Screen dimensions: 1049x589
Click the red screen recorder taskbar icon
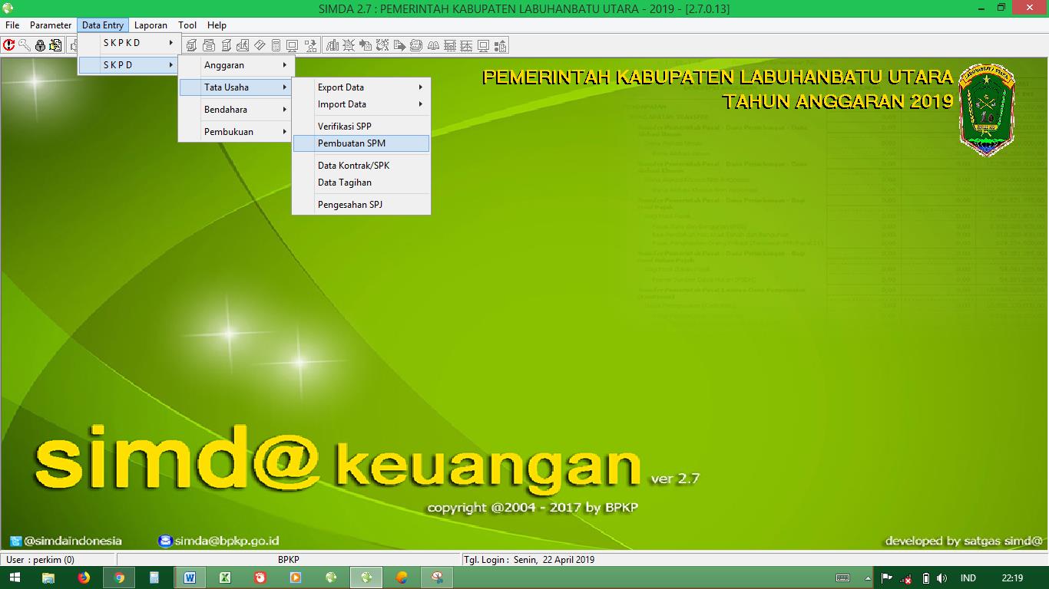(260, 577)
